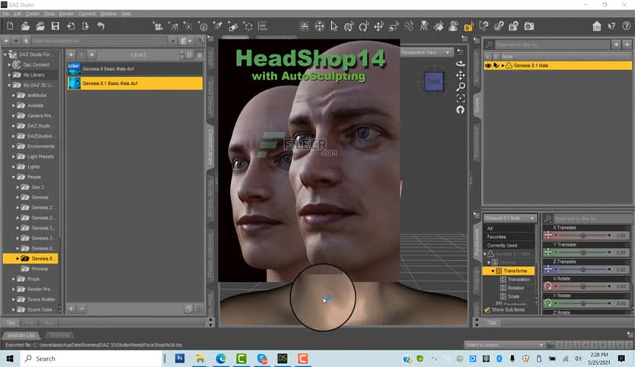
Task: Open the Perspective View dropdown
Action: point(425,52)
